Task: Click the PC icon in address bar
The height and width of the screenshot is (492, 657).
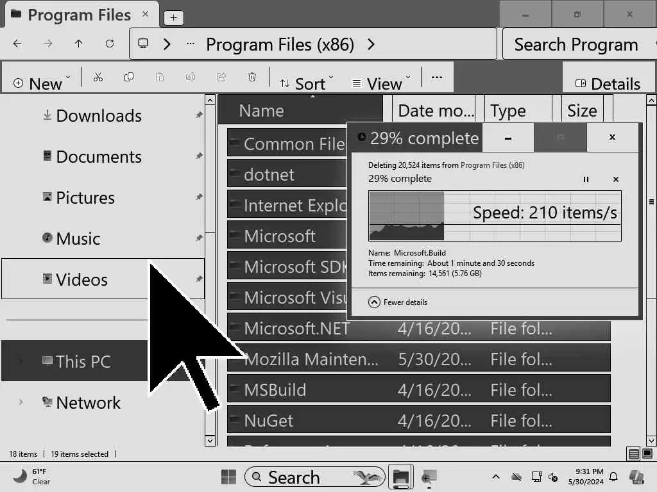Action: click(143, 44)
